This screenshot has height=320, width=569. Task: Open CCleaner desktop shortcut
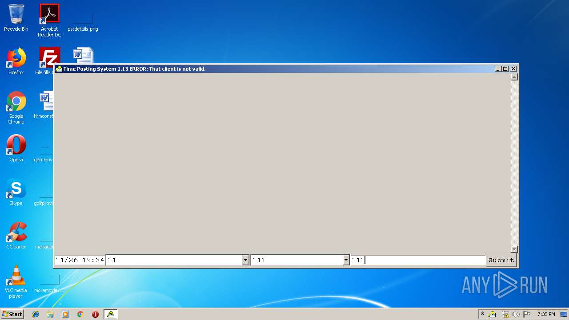coord(16,236)
